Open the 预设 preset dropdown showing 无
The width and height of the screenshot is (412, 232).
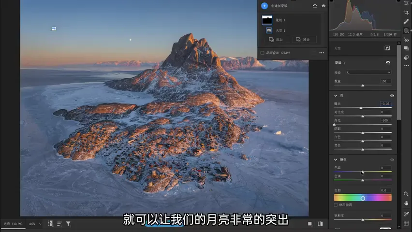click(368, 72)
